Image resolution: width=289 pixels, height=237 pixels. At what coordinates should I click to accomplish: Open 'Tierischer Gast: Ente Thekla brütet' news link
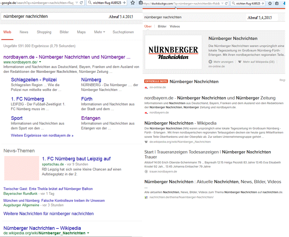(x=48, y=189)
